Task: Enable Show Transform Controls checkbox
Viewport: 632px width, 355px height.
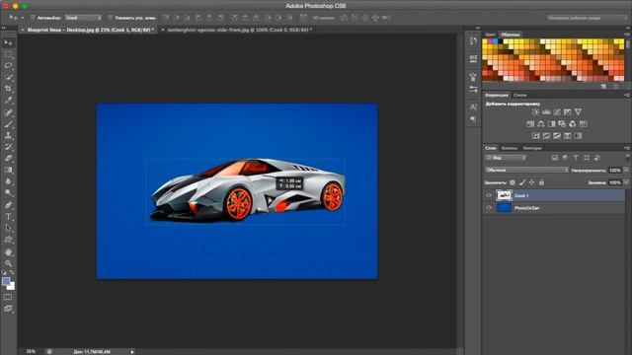Action: point(111,18)
